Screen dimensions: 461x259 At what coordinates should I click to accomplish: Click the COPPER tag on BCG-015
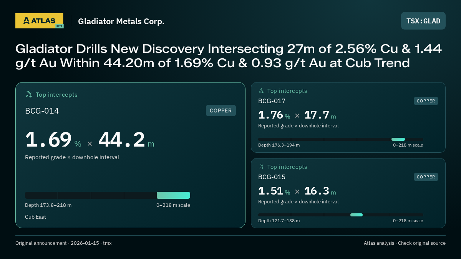click(426, 177)
